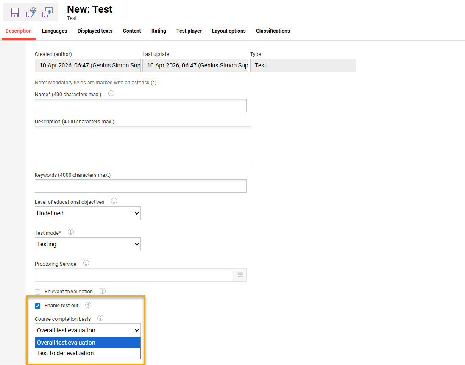Save and preview using the document-floppy icon
The image size is (465, 365).
pyautogui.click(x=47, y=12)
